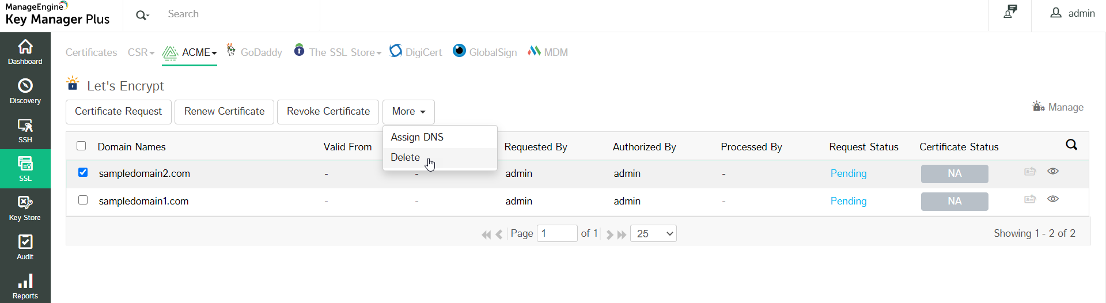Go to Discovery in the sidebar
Viewport: 1106px width, 303px height.
25,91
